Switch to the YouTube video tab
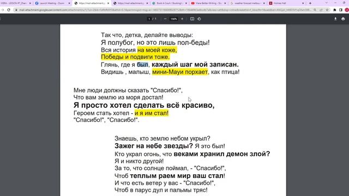Viewport: 349px width, 196px height. pyautogui.click(x=208, y=3)
